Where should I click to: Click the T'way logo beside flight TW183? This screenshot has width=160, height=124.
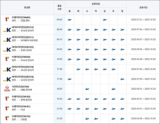[x=7, y=98]
